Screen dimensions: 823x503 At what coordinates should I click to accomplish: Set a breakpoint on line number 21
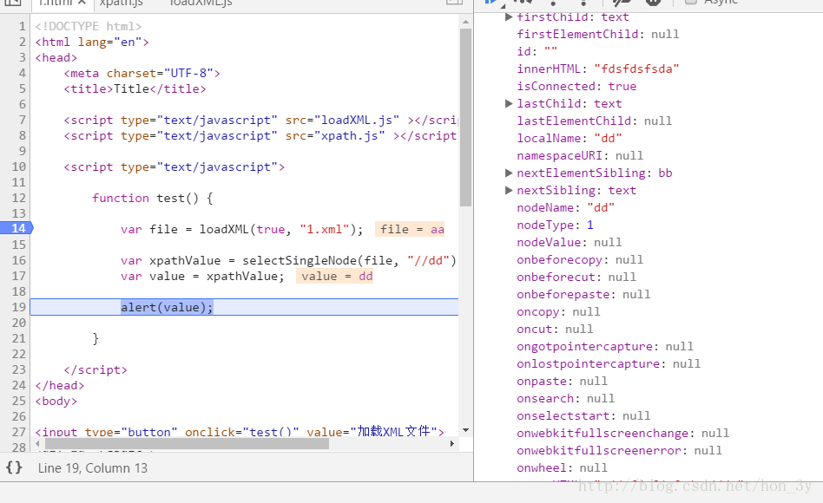coord(19,339)
